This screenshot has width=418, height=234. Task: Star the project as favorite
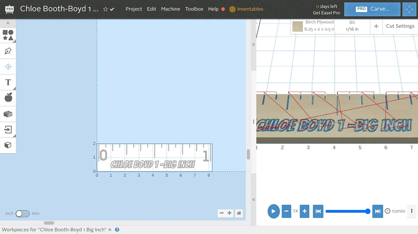point(106,9)
